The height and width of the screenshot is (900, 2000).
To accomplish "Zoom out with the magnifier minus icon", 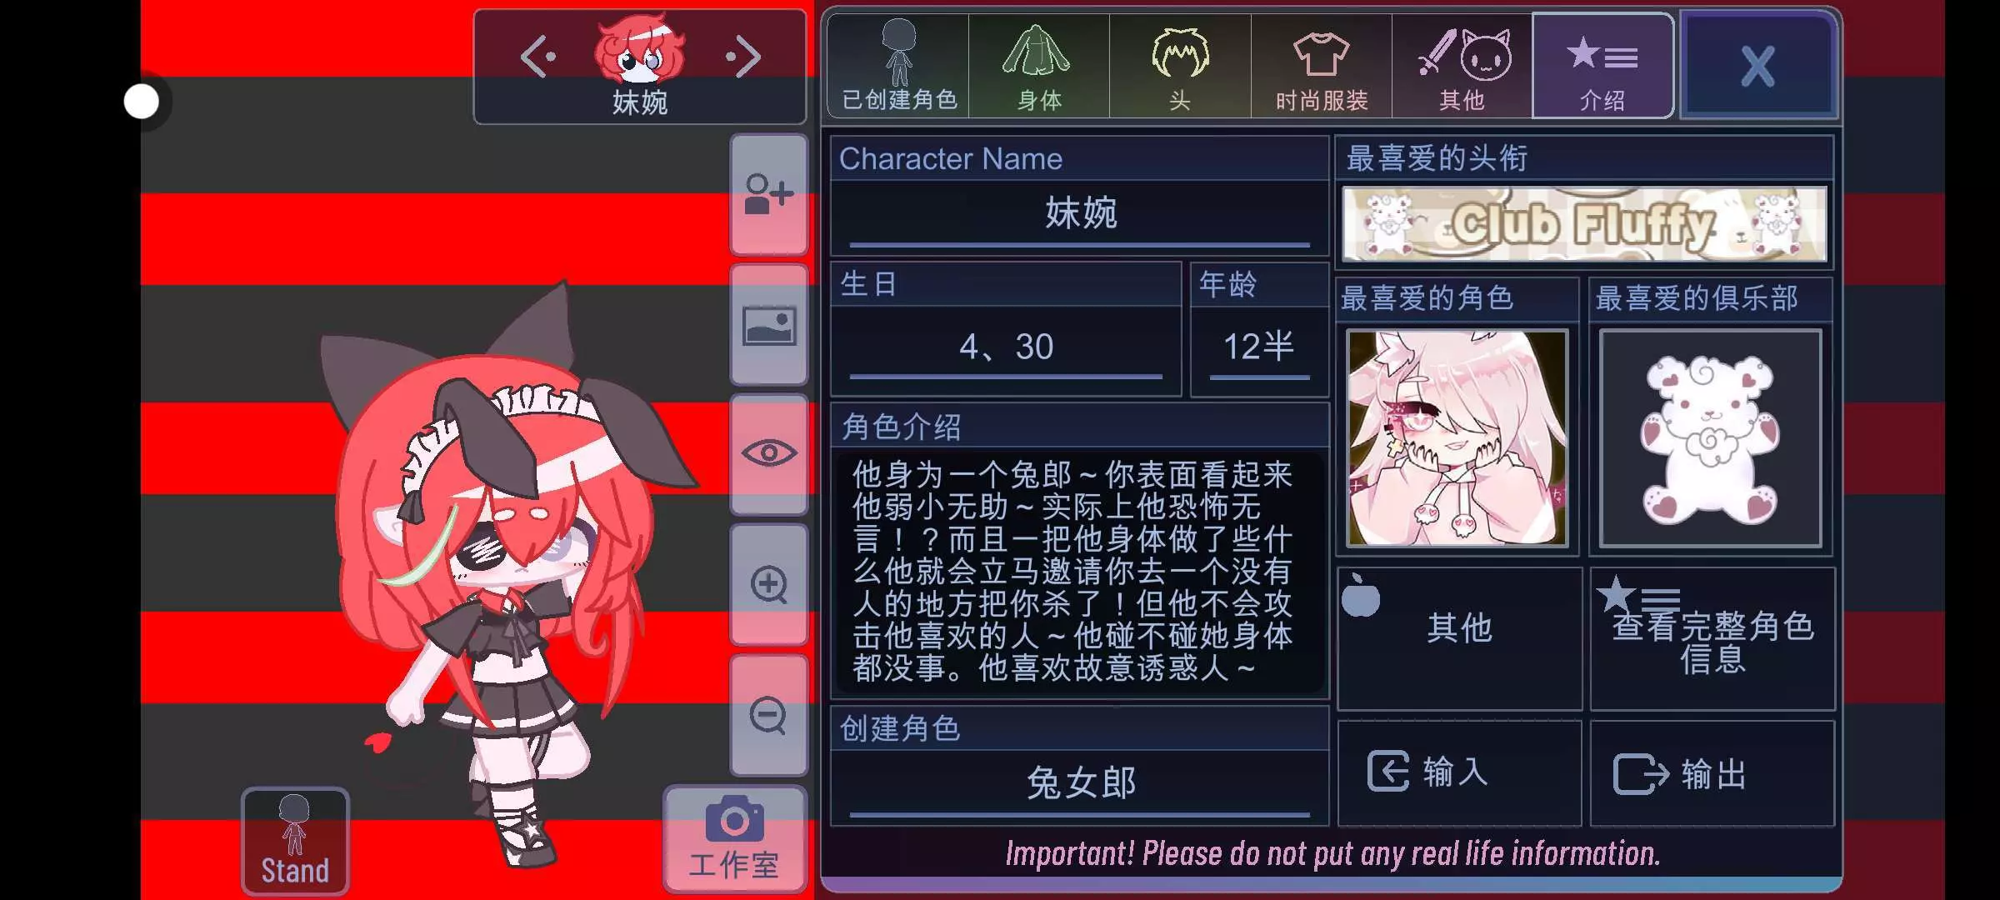I will click(768, 715).
